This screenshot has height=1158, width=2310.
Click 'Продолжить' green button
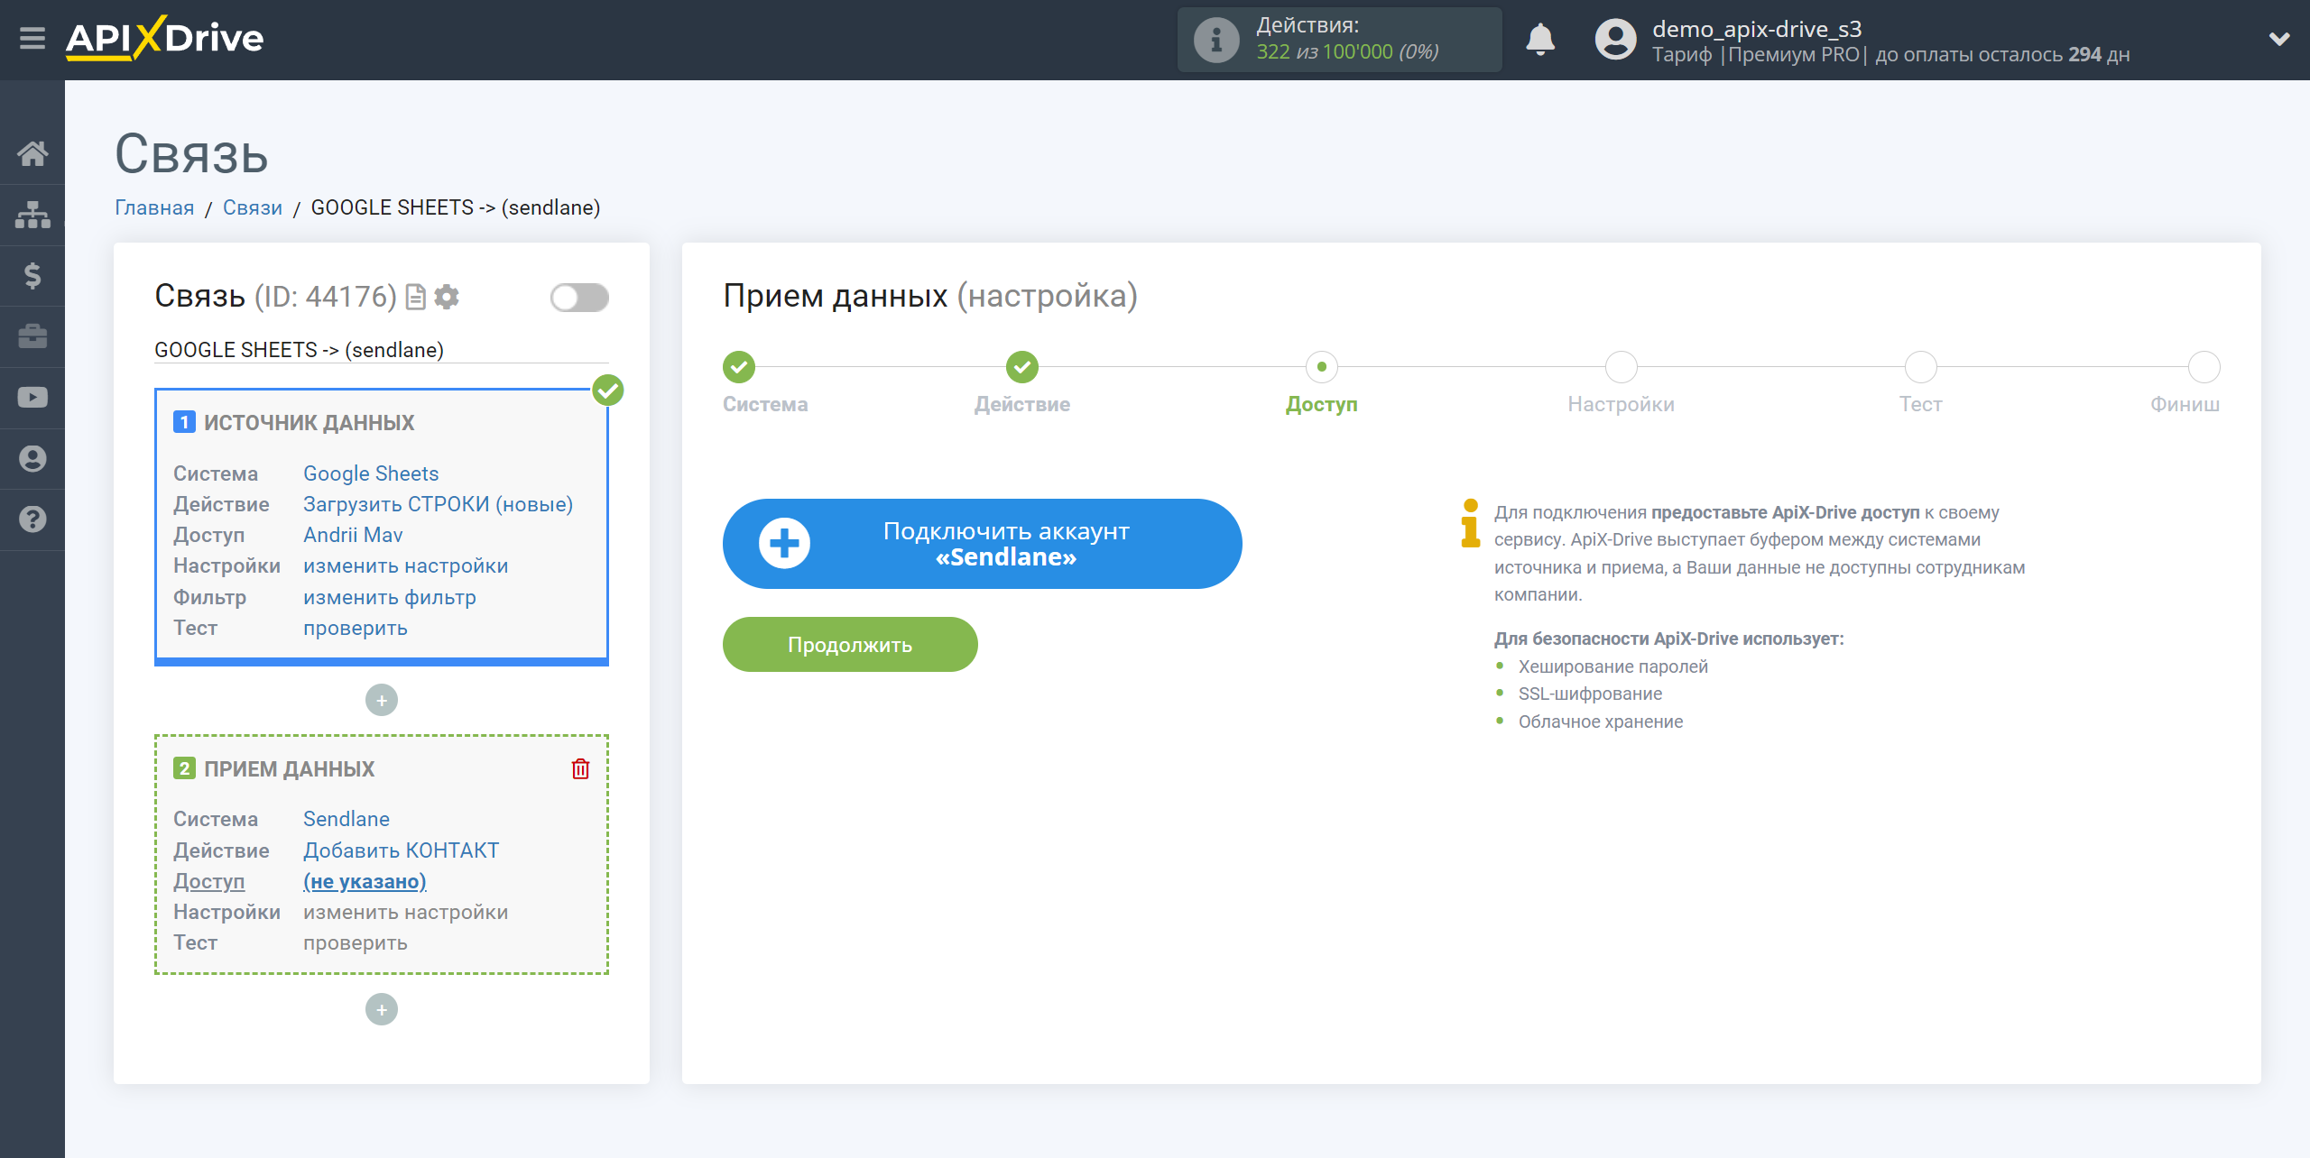tap(849, 644)
